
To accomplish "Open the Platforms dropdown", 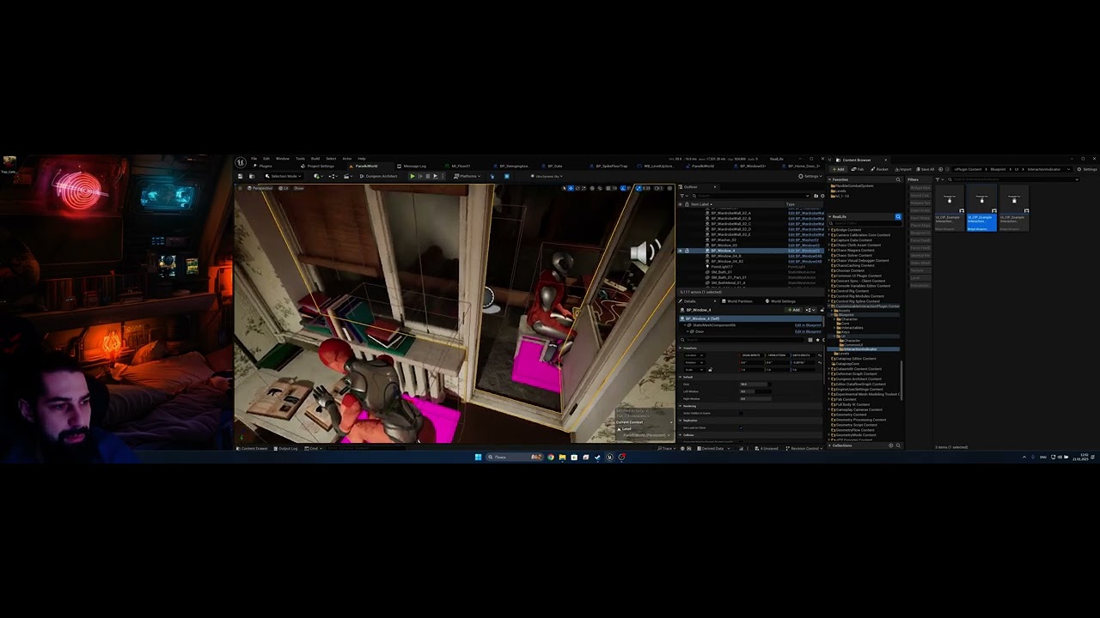I will click(467, 176).
